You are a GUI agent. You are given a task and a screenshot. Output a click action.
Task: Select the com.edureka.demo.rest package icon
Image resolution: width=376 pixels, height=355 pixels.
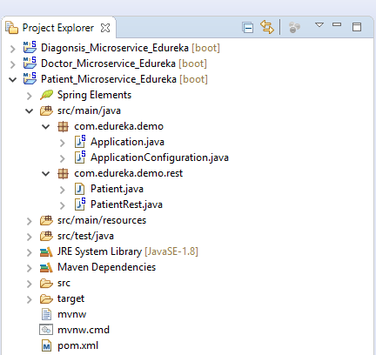(63, 173)
